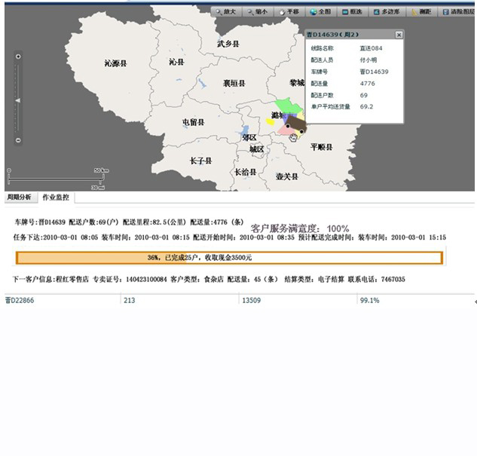Click the 36% delivery progress bar
477x456 pixels.
pos(229,258)
